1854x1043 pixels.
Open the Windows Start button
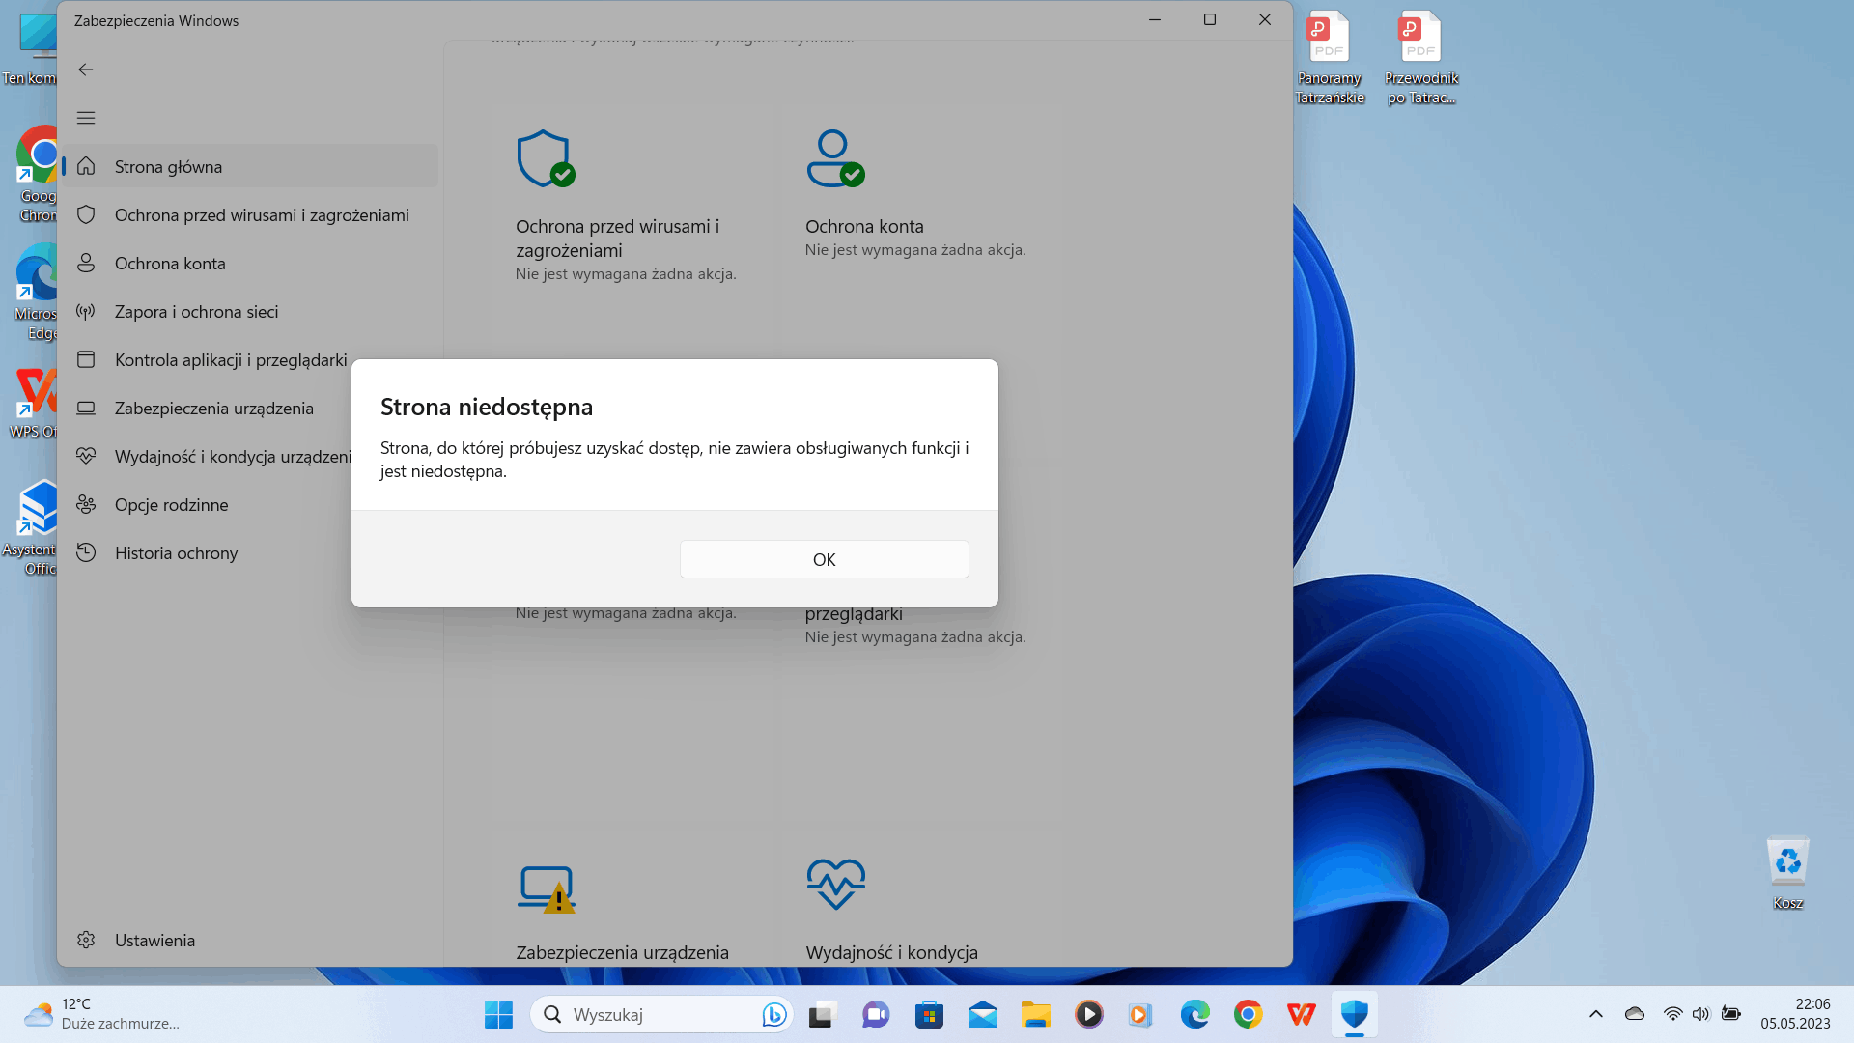point(498,1014)
